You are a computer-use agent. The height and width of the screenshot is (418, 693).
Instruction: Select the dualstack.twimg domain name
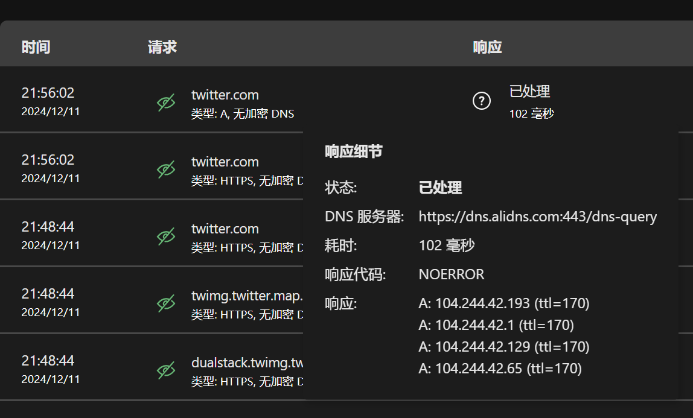(x=247, y=363)
